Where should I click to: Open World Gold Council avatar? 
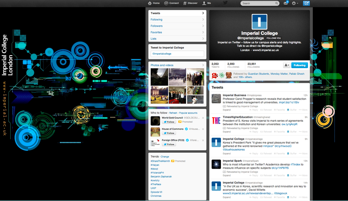pyautogui.click(x=155, y=121)
